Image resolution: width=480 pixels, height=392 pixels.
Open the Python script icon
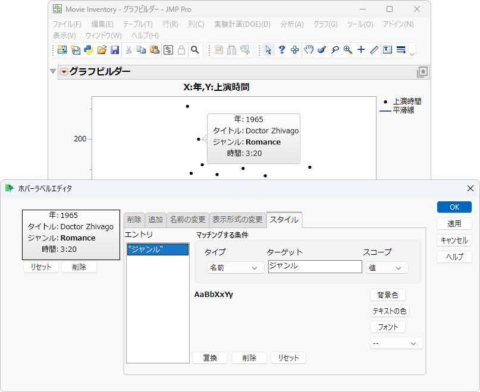89,49
